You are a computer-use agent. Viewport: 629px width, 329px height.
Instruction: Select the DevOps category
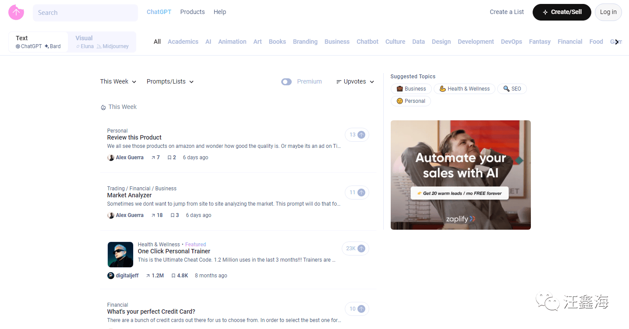(x=512, y=42)
